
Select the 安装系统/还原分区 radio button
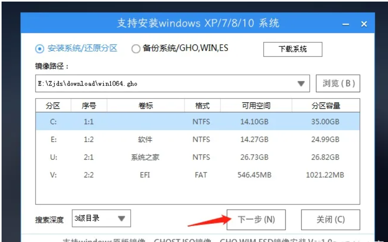(x=40, y=49)
